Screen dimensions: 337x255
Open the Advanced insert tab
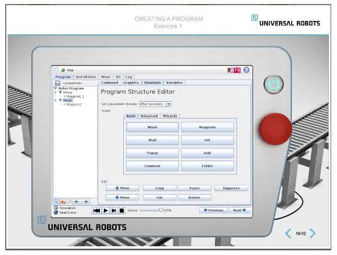149,116
